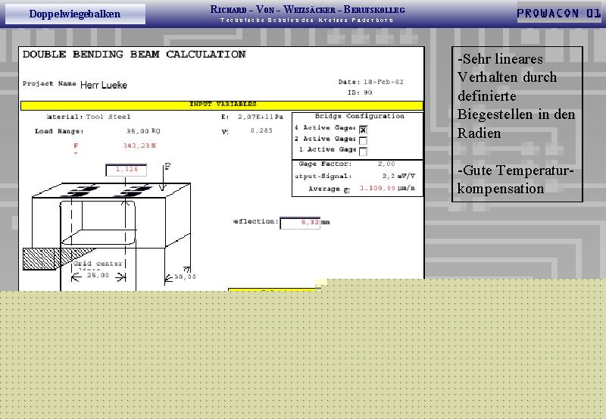The height and width of the screenshot is (419, 606).
Task: Click the Grid center 25,00 dimension
Action: [x=98, y=277]
